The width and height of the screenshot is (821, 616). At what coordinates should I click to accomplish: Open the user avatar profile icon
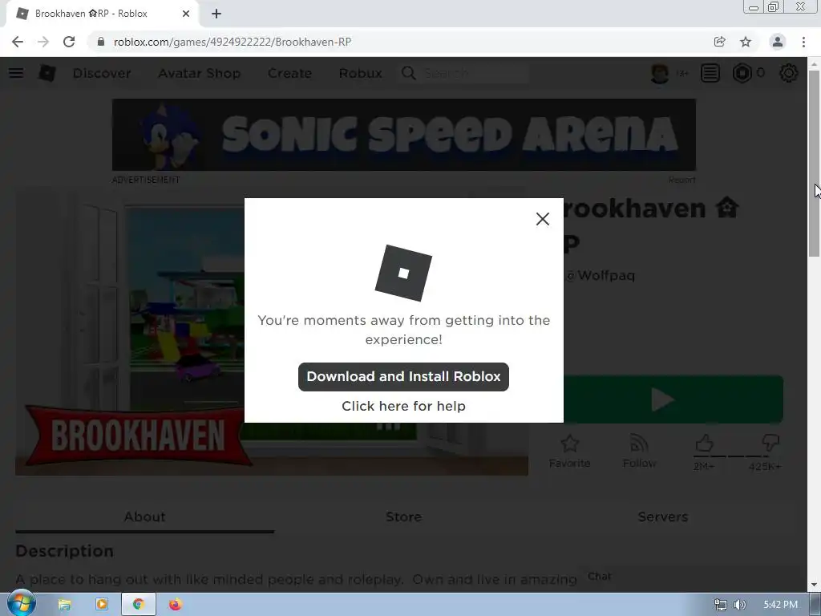pyautogui.click(x=660, y=73)
